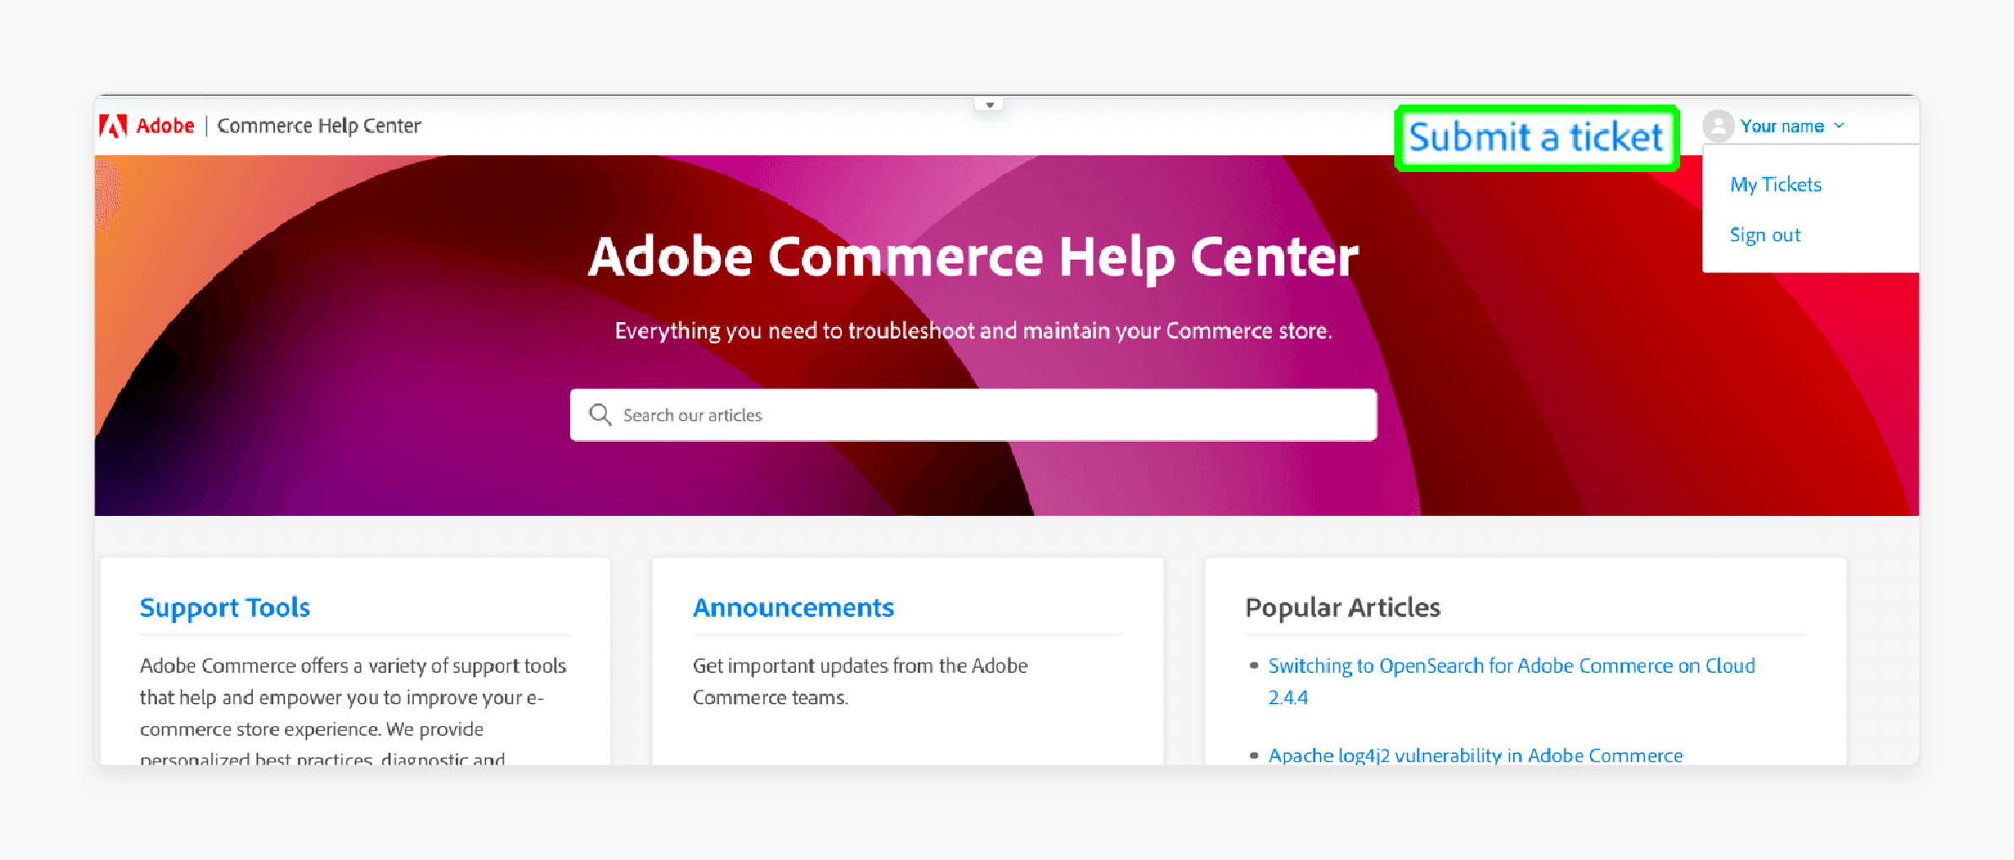The width and height of the screenshot is (2014, 860).
Task: Expand the Your name dropdown chevron
Action: pyautogui.click(x=1839, y=126)
